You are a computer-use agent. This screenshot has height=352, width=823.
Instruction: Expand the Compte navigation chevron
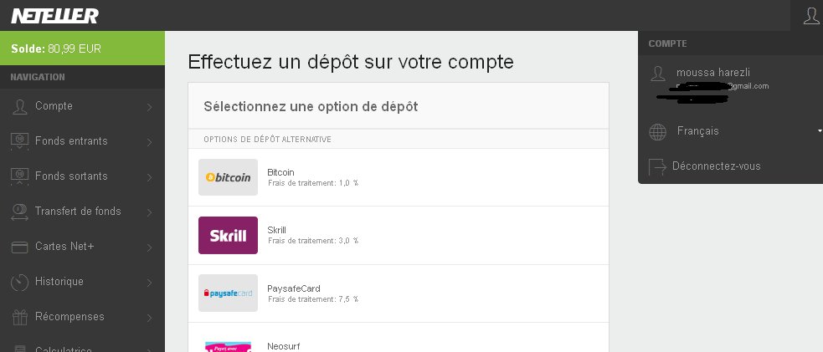(x=150, y=107)
